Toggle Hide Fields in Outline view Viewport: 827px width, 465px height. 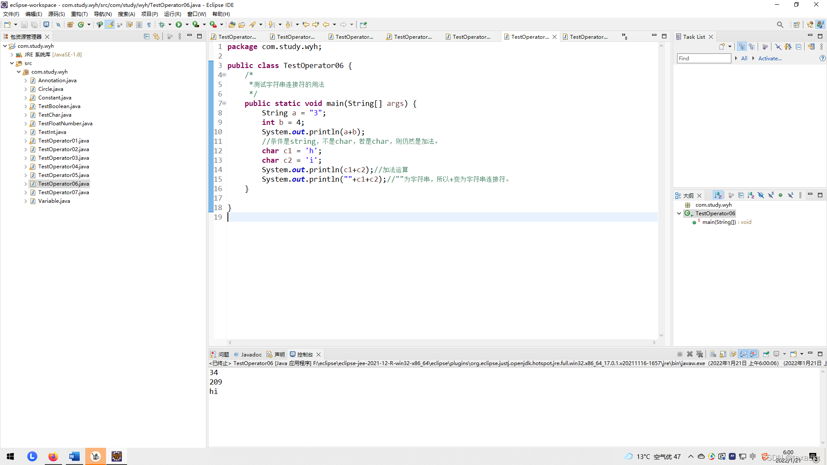point(761,195)
